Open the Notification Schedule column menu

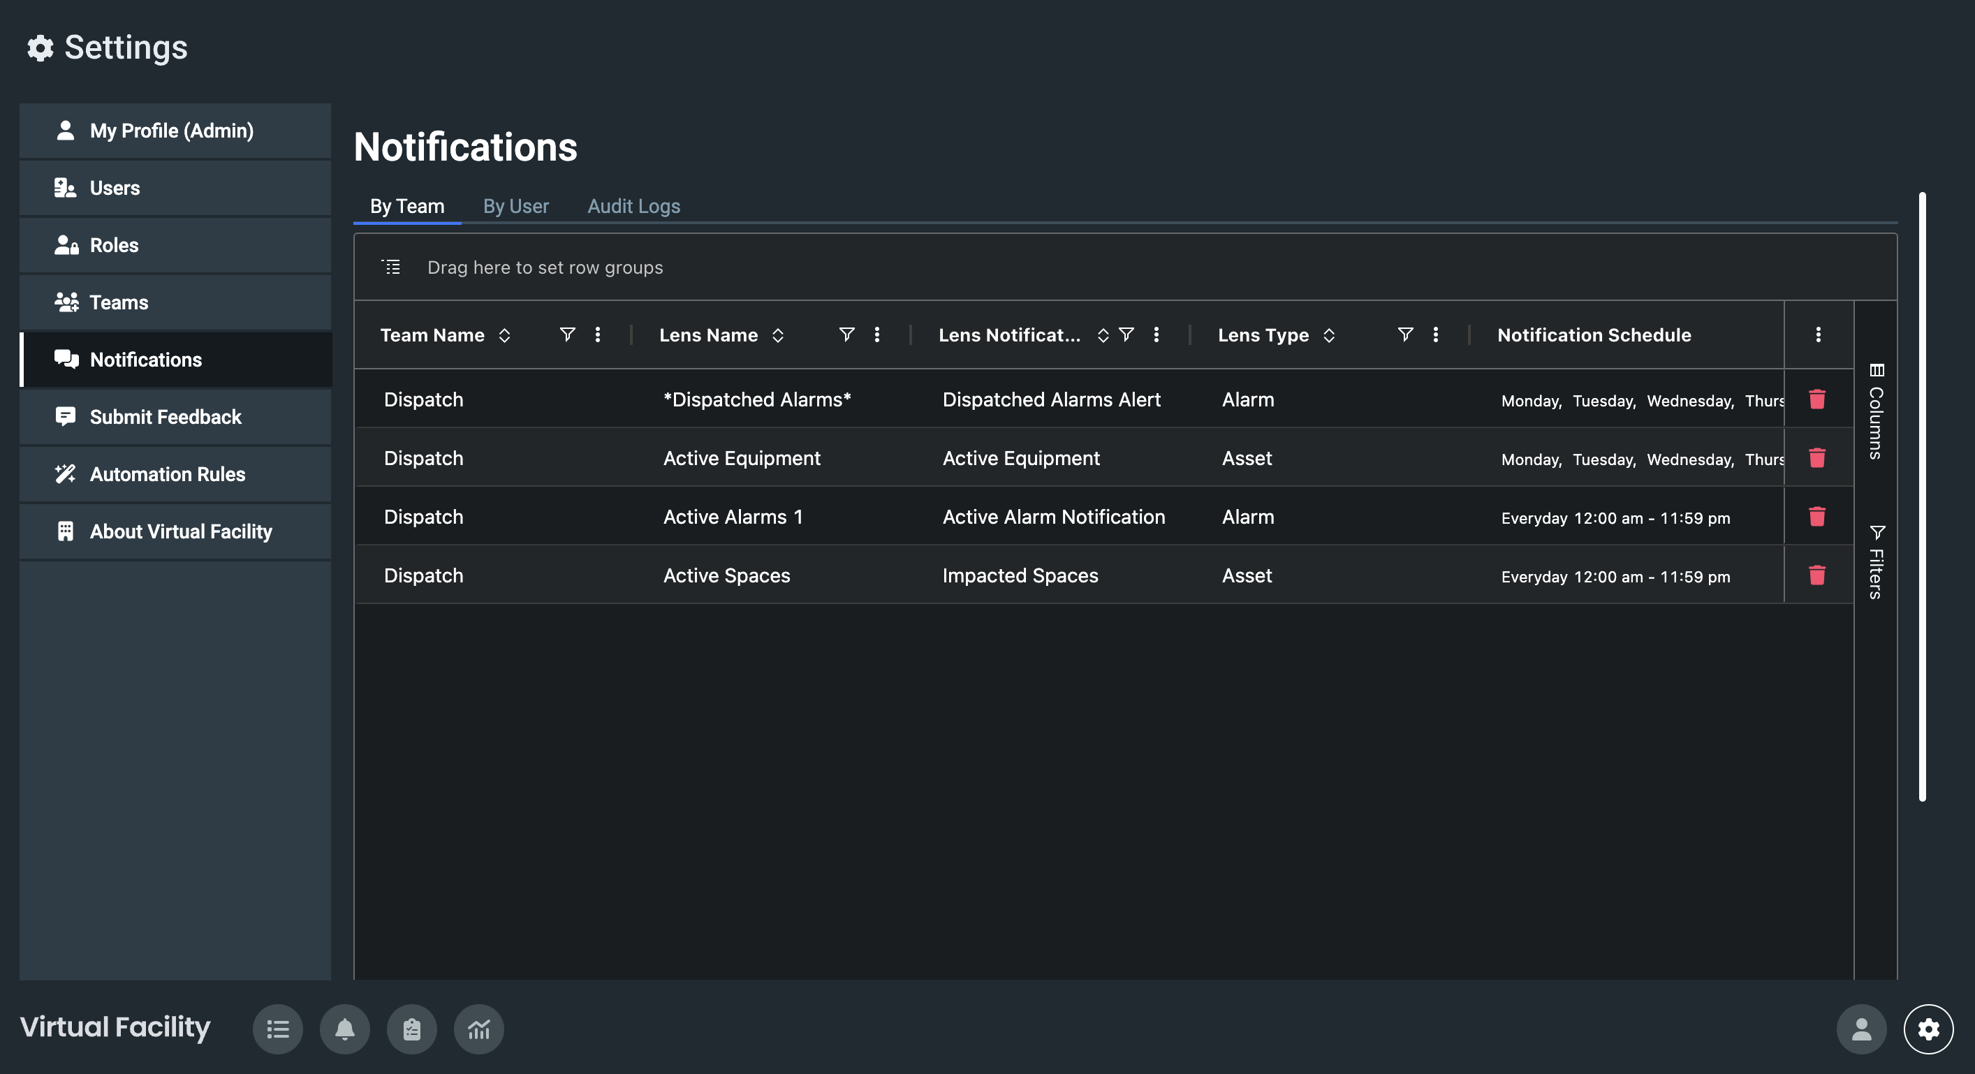coord(1818,335)
